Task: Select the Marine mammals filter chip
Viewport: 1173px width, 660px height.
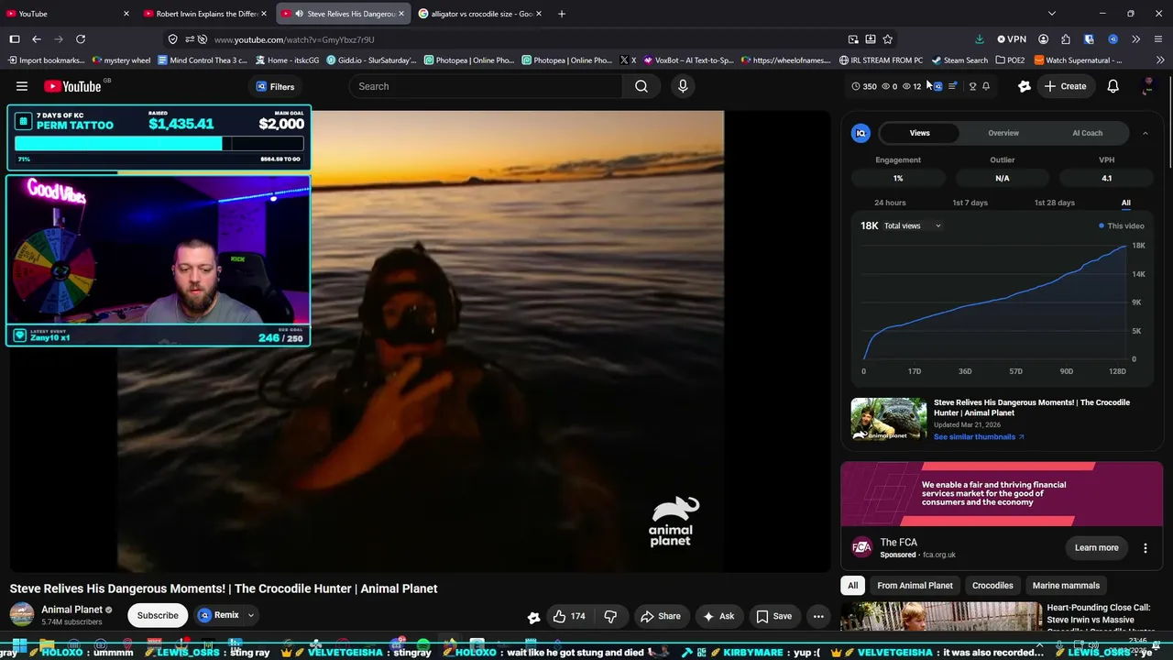Action: pos(1066,586)
